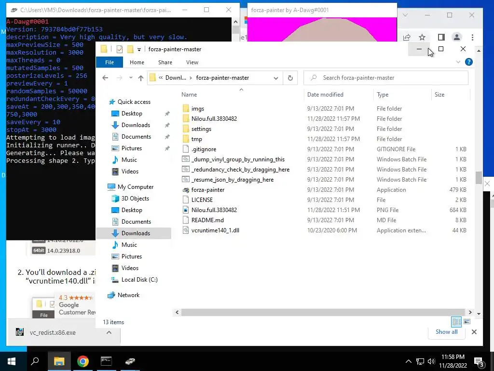Select Quick access in navigation pane
This screenshot has height=371, width=494.
click(134, 102)
